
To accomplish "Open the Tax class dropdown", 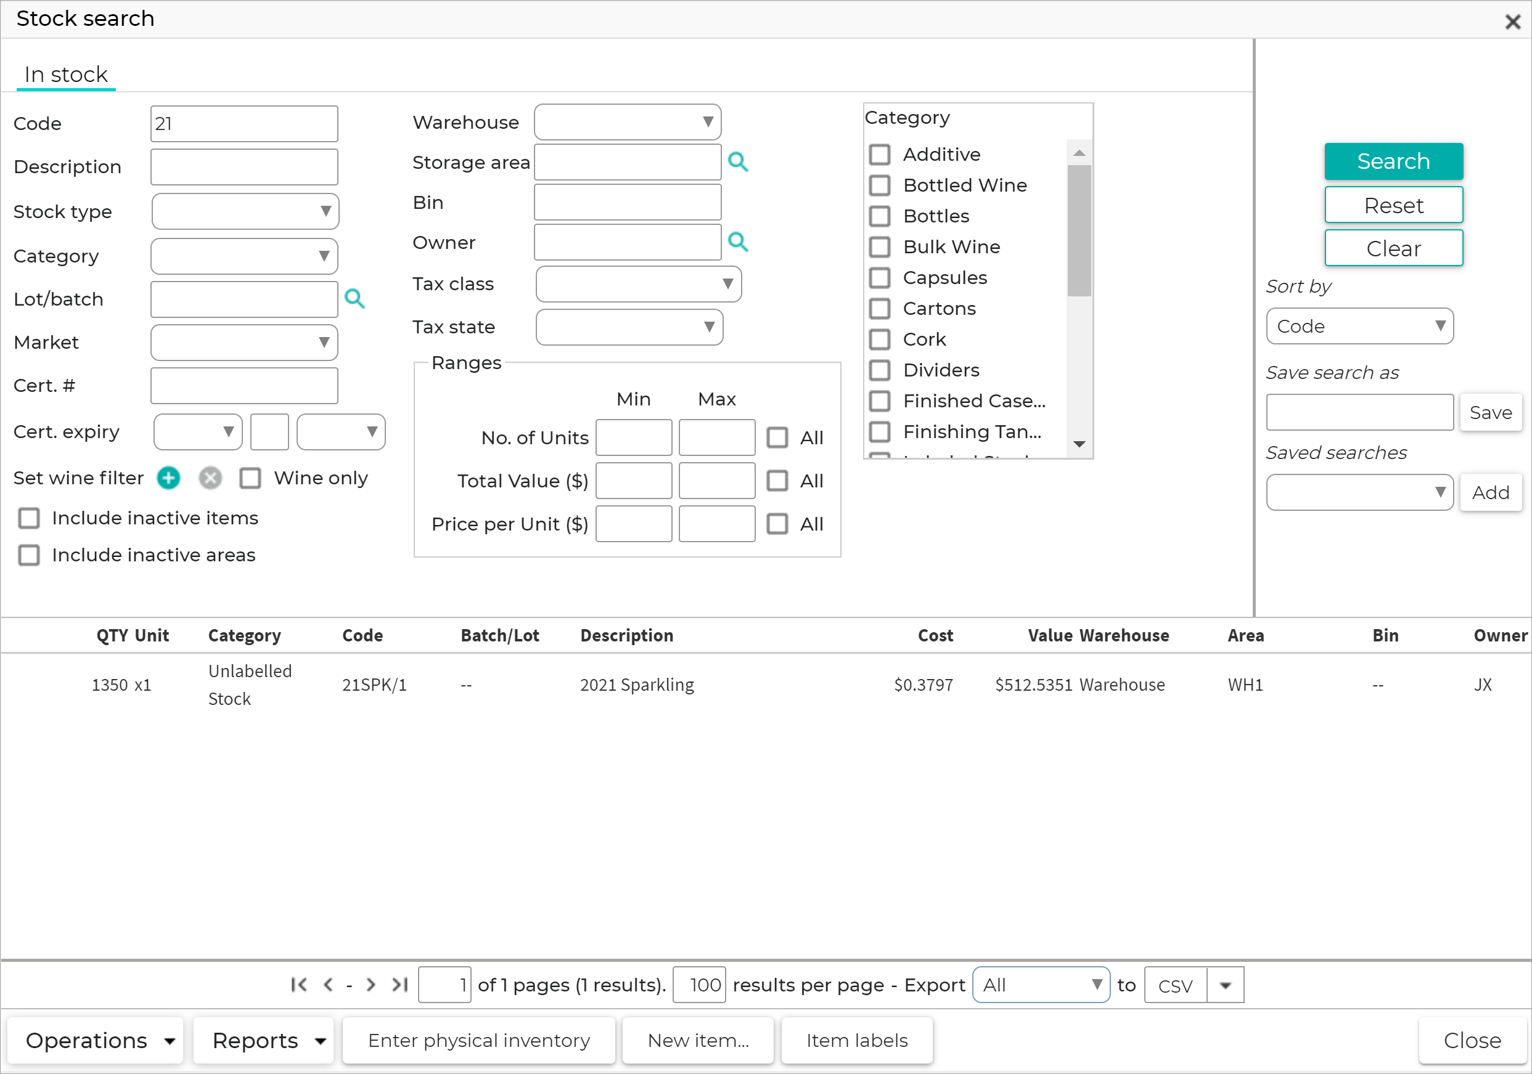I will (x=639, y=284).
